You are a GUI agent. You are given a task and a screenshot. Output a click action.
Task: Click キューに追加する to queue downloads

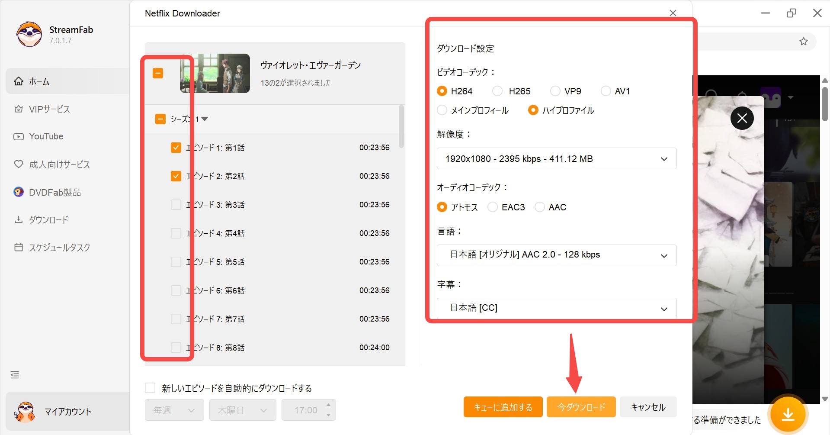point(503,407)
